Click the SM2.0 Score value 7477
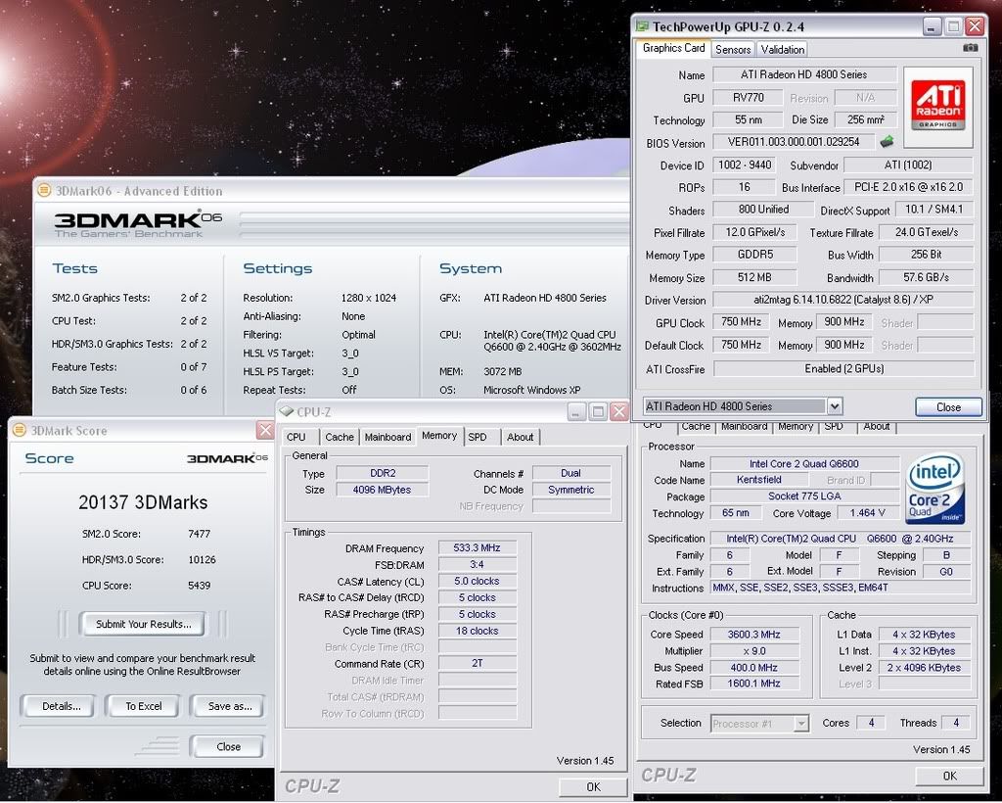The width and height of the screenshot is (1002, 803). tap(199, 534)
